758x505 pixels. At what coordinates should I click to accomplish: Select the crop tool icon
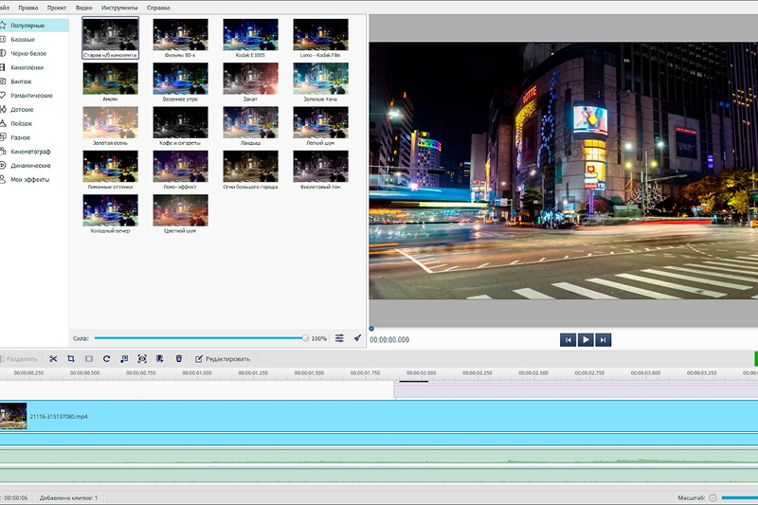[71, 358]
